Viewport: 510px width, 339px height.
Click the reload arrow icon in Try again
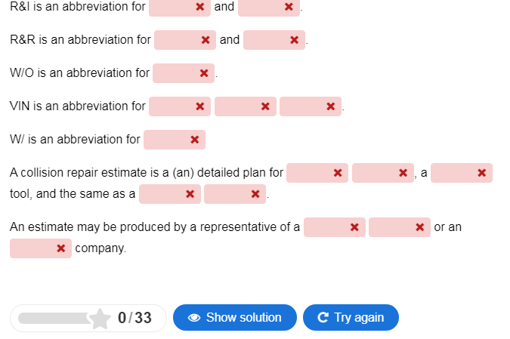(x=323, y=317)
